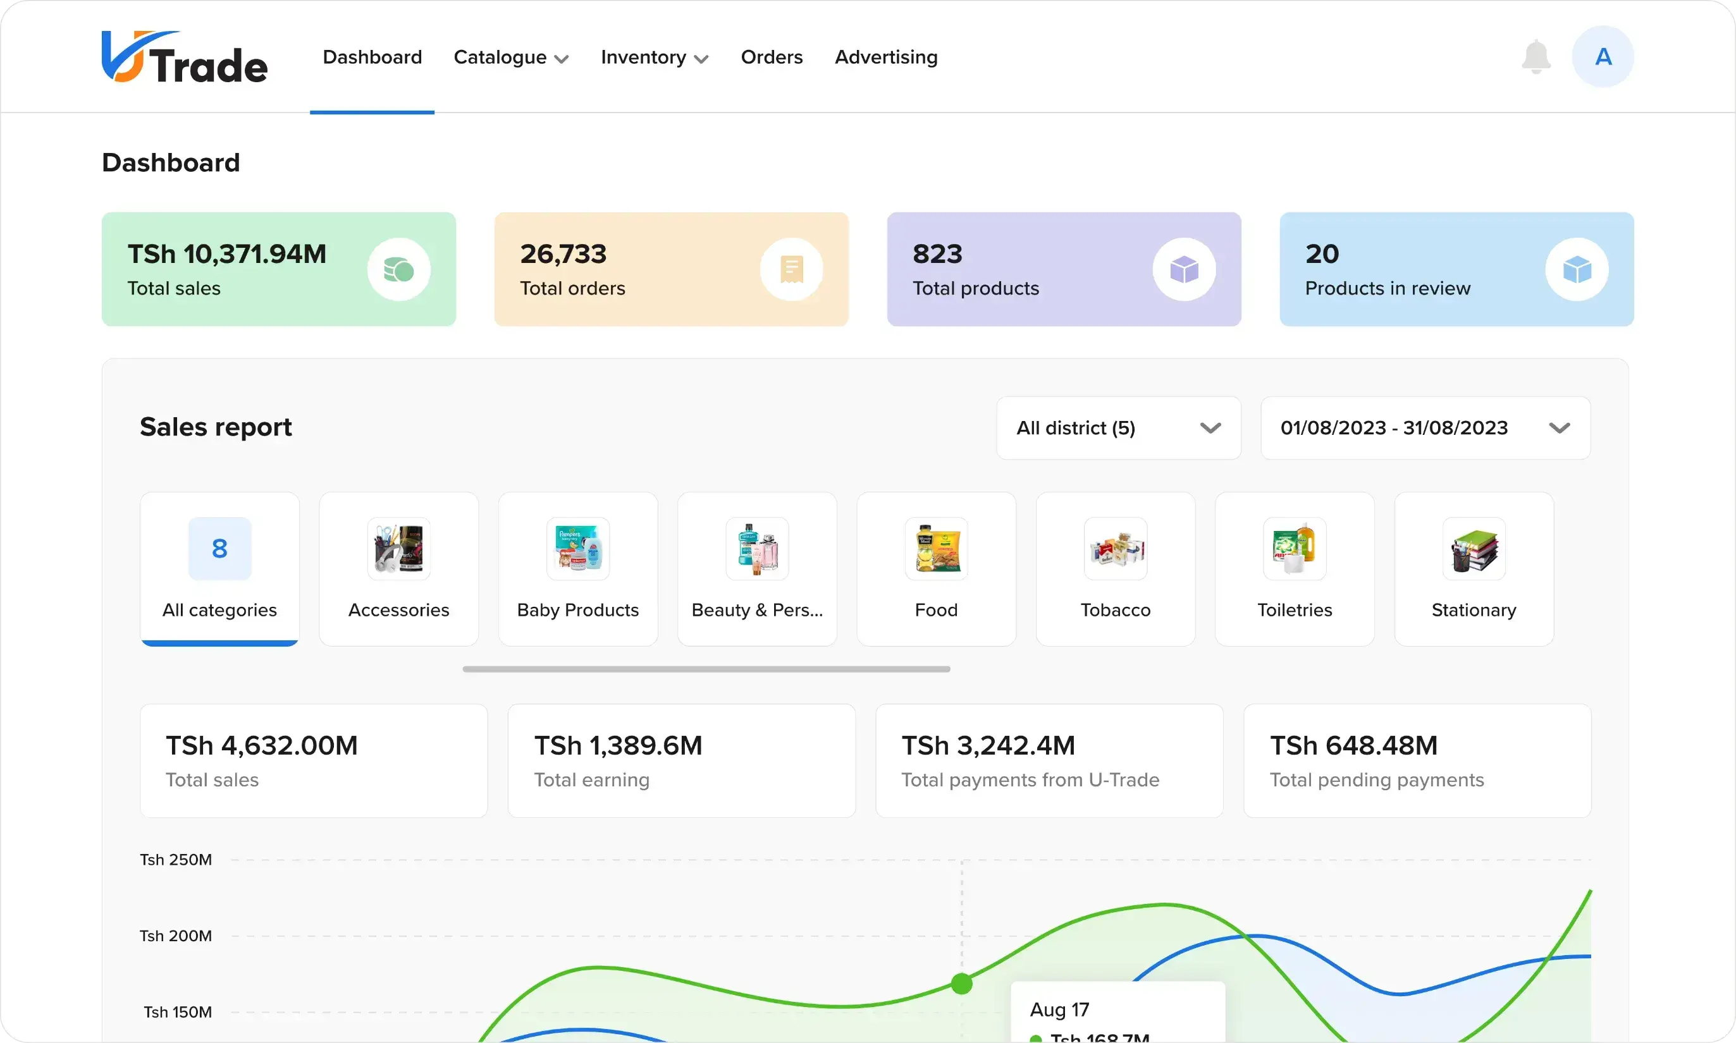This screenshot has height=1043, width=1736.
Task: Open the Advertising section
Action: (x=885, y=58)
